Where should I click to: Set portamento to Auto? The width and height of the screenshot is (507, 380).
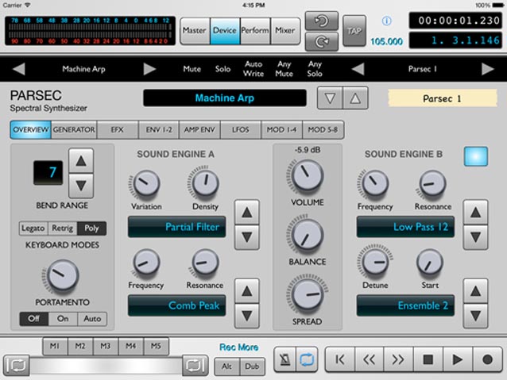tap(92, 319)
